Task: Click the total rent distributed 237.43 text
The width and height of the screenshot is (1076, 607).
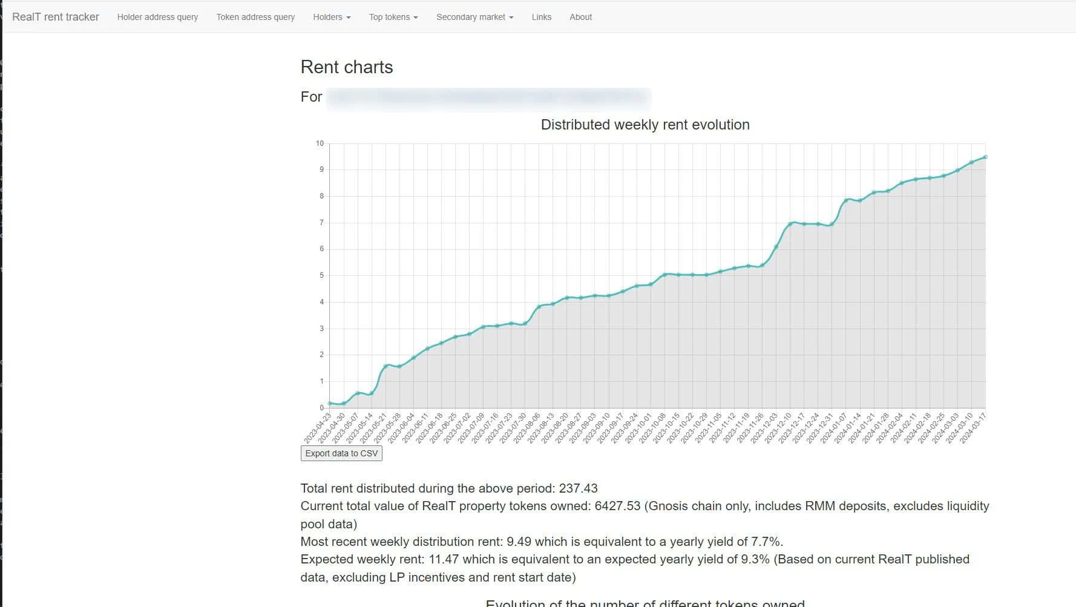Action: tap(449, 488)
